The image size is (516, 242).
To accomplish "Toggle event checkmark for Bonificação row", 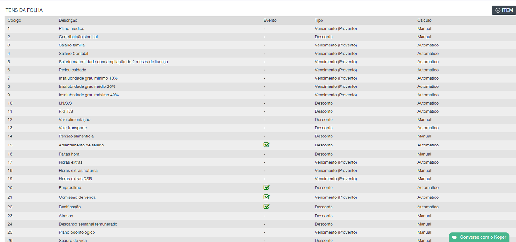I will point(266,206).
